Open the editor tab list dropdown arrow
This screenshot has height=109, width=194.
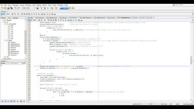coord(191,18)
